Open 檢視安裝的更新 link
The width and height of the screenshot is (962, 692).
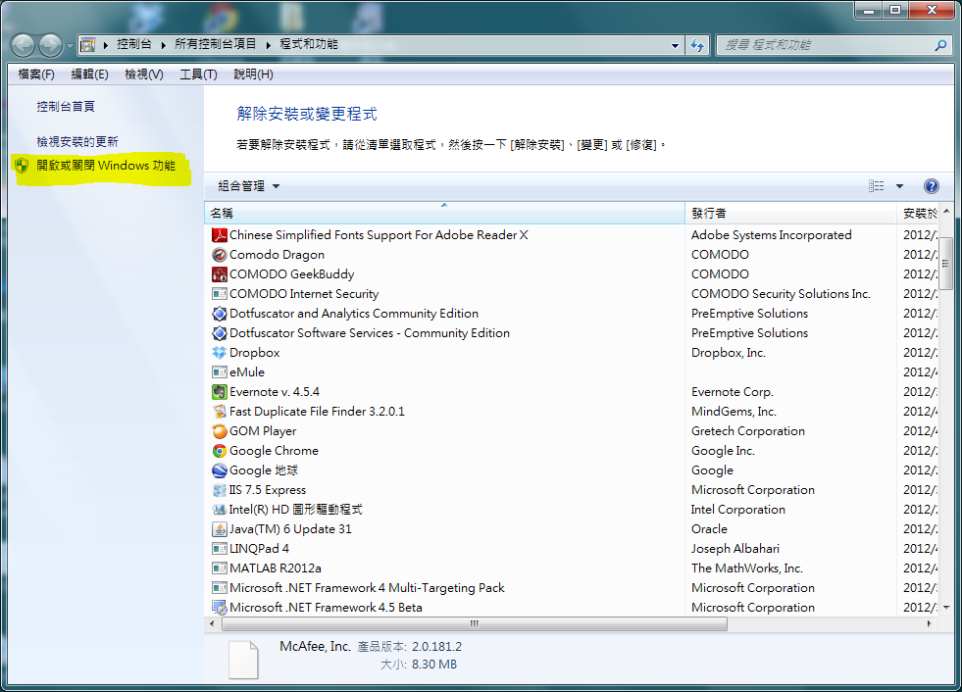click(x=77, y=142)
